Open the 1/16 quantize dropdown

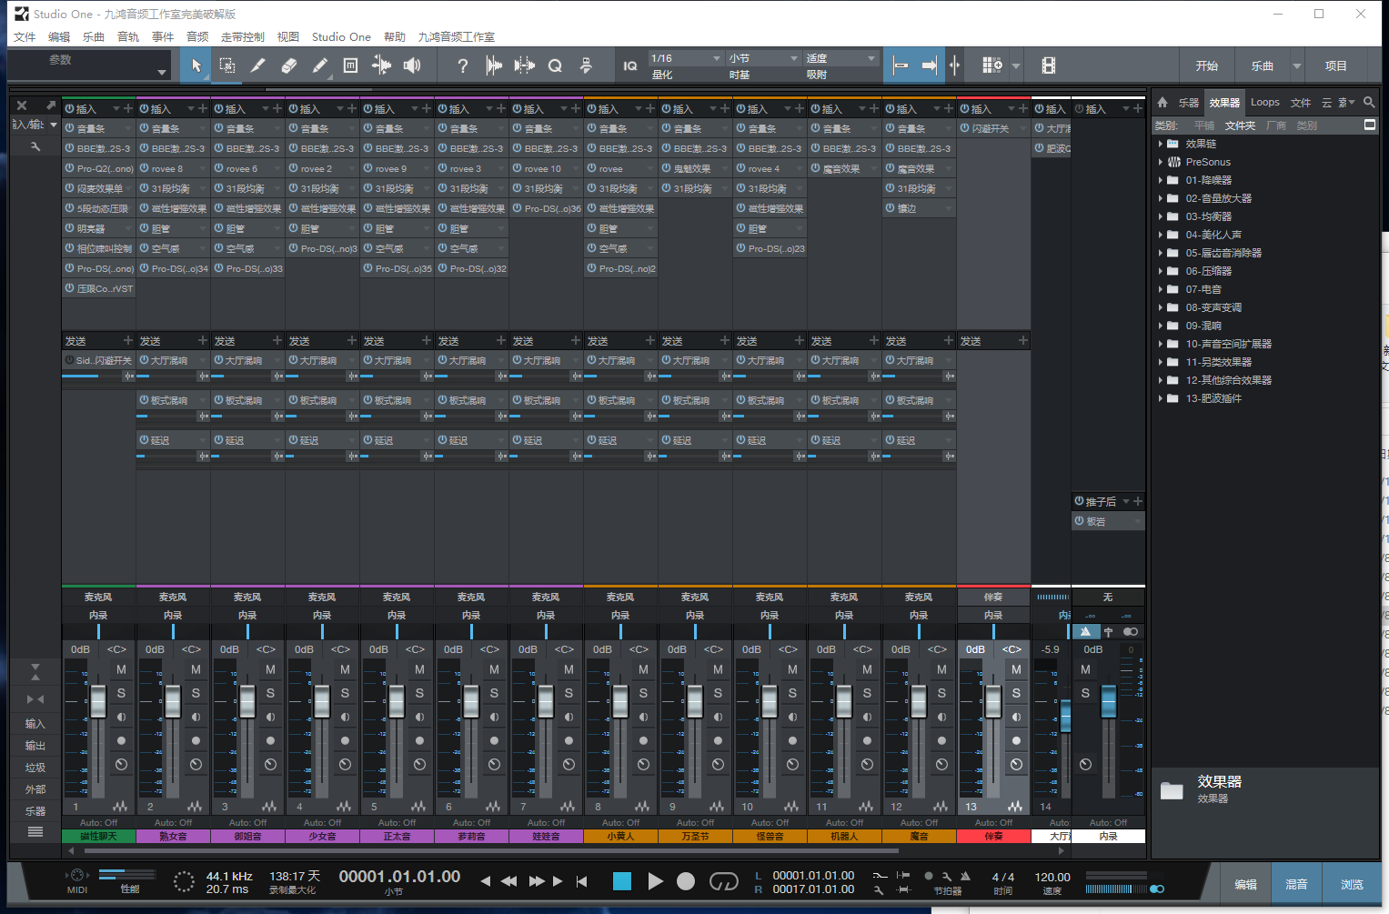coord(685,58)
